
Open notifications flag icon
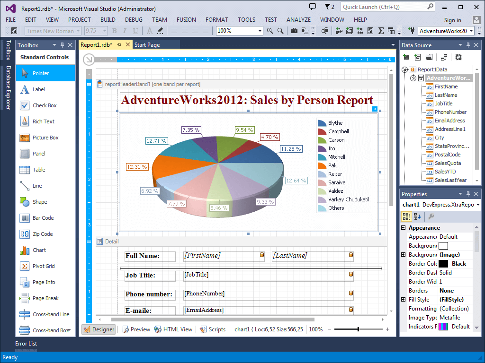330,7
